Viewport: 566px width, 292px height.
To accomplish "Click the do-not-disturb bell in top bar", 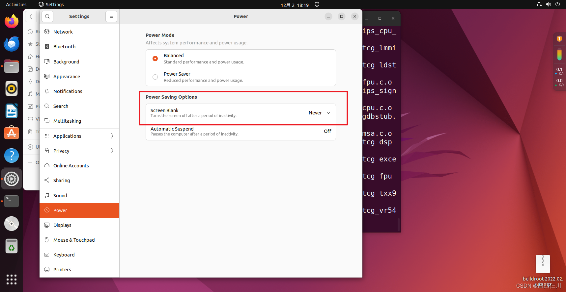I will coord(317,5).
